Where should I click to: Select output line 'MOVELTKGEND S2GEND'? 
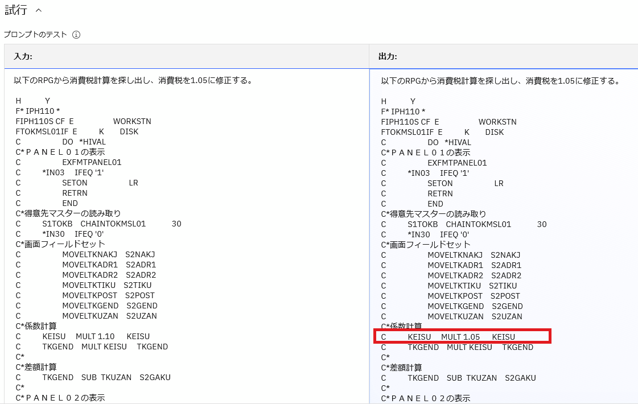tap(452, 306)
